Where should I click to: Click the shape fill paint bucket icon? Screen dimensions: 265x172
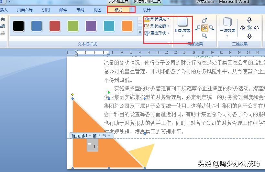(147, 19)
